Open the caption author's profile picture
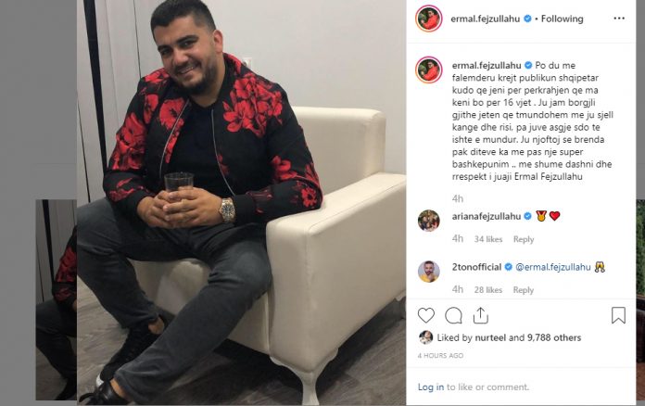Image resolution: width=645 pixels, height=406 pixels. pyautogui.click(x=429, y=70)
